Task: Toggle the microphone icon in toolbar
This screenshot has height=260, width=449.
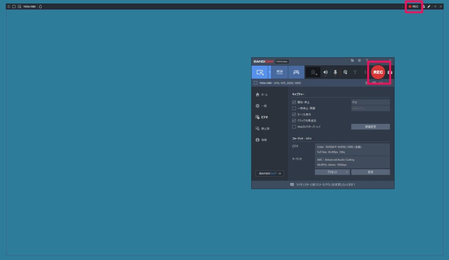Action: point(335,72)
